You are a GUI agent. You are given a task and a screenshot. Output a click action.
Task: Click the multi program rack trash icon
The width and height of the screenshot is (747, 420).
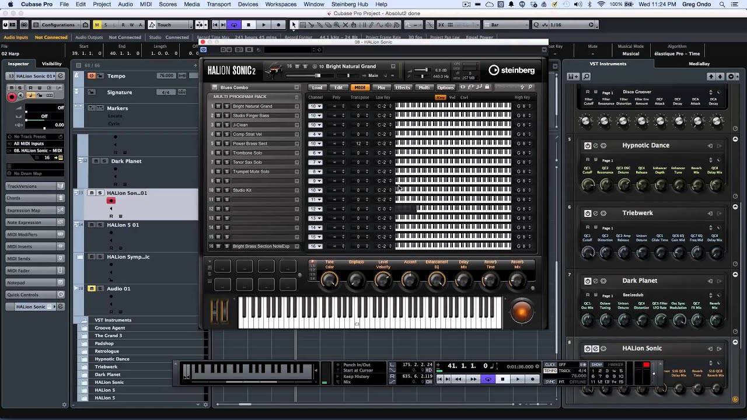[298, 96]
